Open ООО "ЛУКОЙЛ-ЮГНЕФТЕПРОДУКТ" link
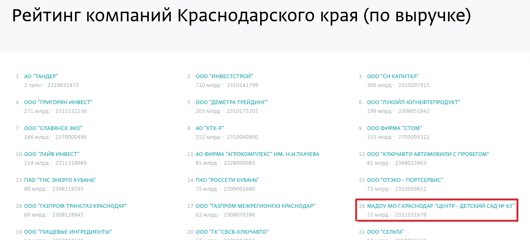The image size is (530, 240). 414,102
